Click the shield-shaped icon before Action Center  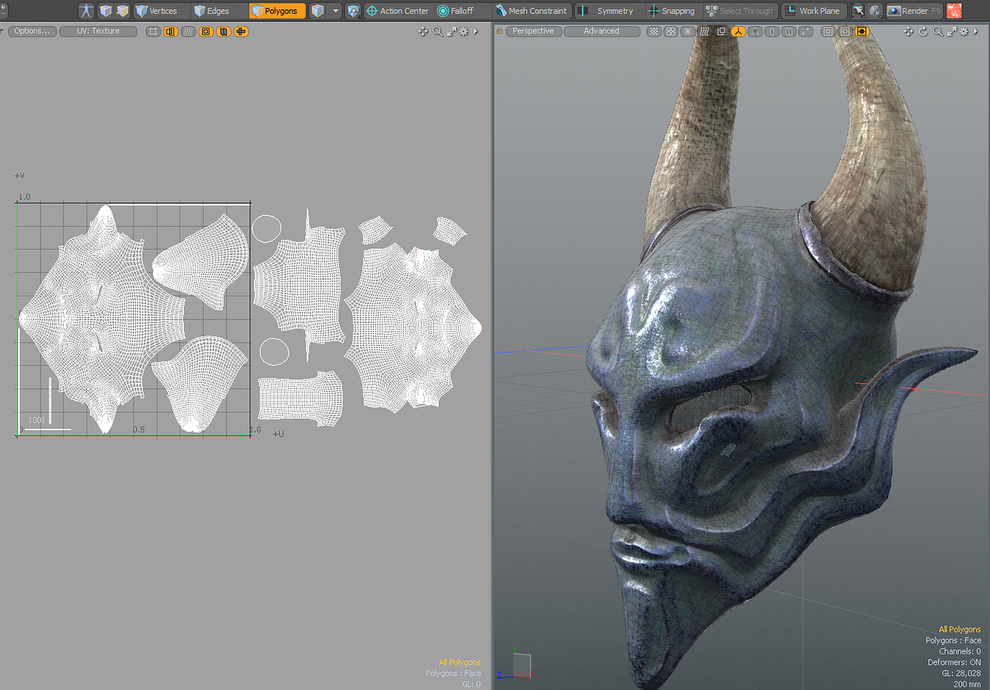[x=353, y=11]
